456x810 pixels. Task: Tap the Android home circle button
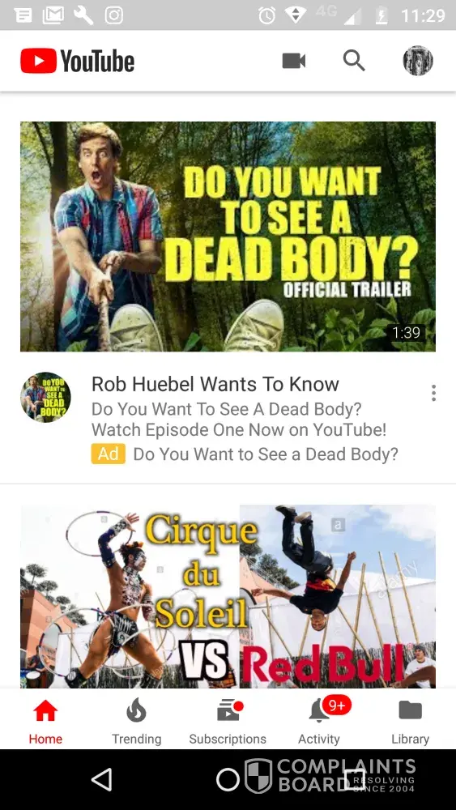click(228, 779)
